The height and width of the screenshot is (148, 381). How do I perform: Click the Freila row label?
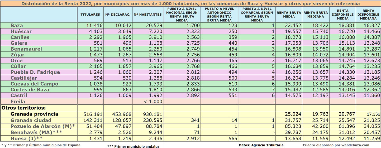point(18,101)
